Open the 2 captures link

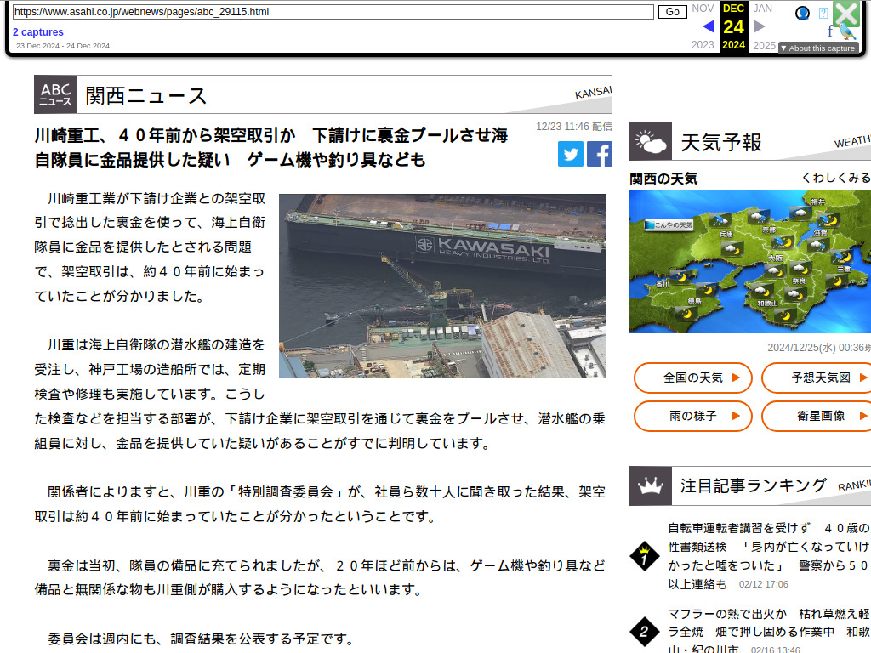point(37,32)
